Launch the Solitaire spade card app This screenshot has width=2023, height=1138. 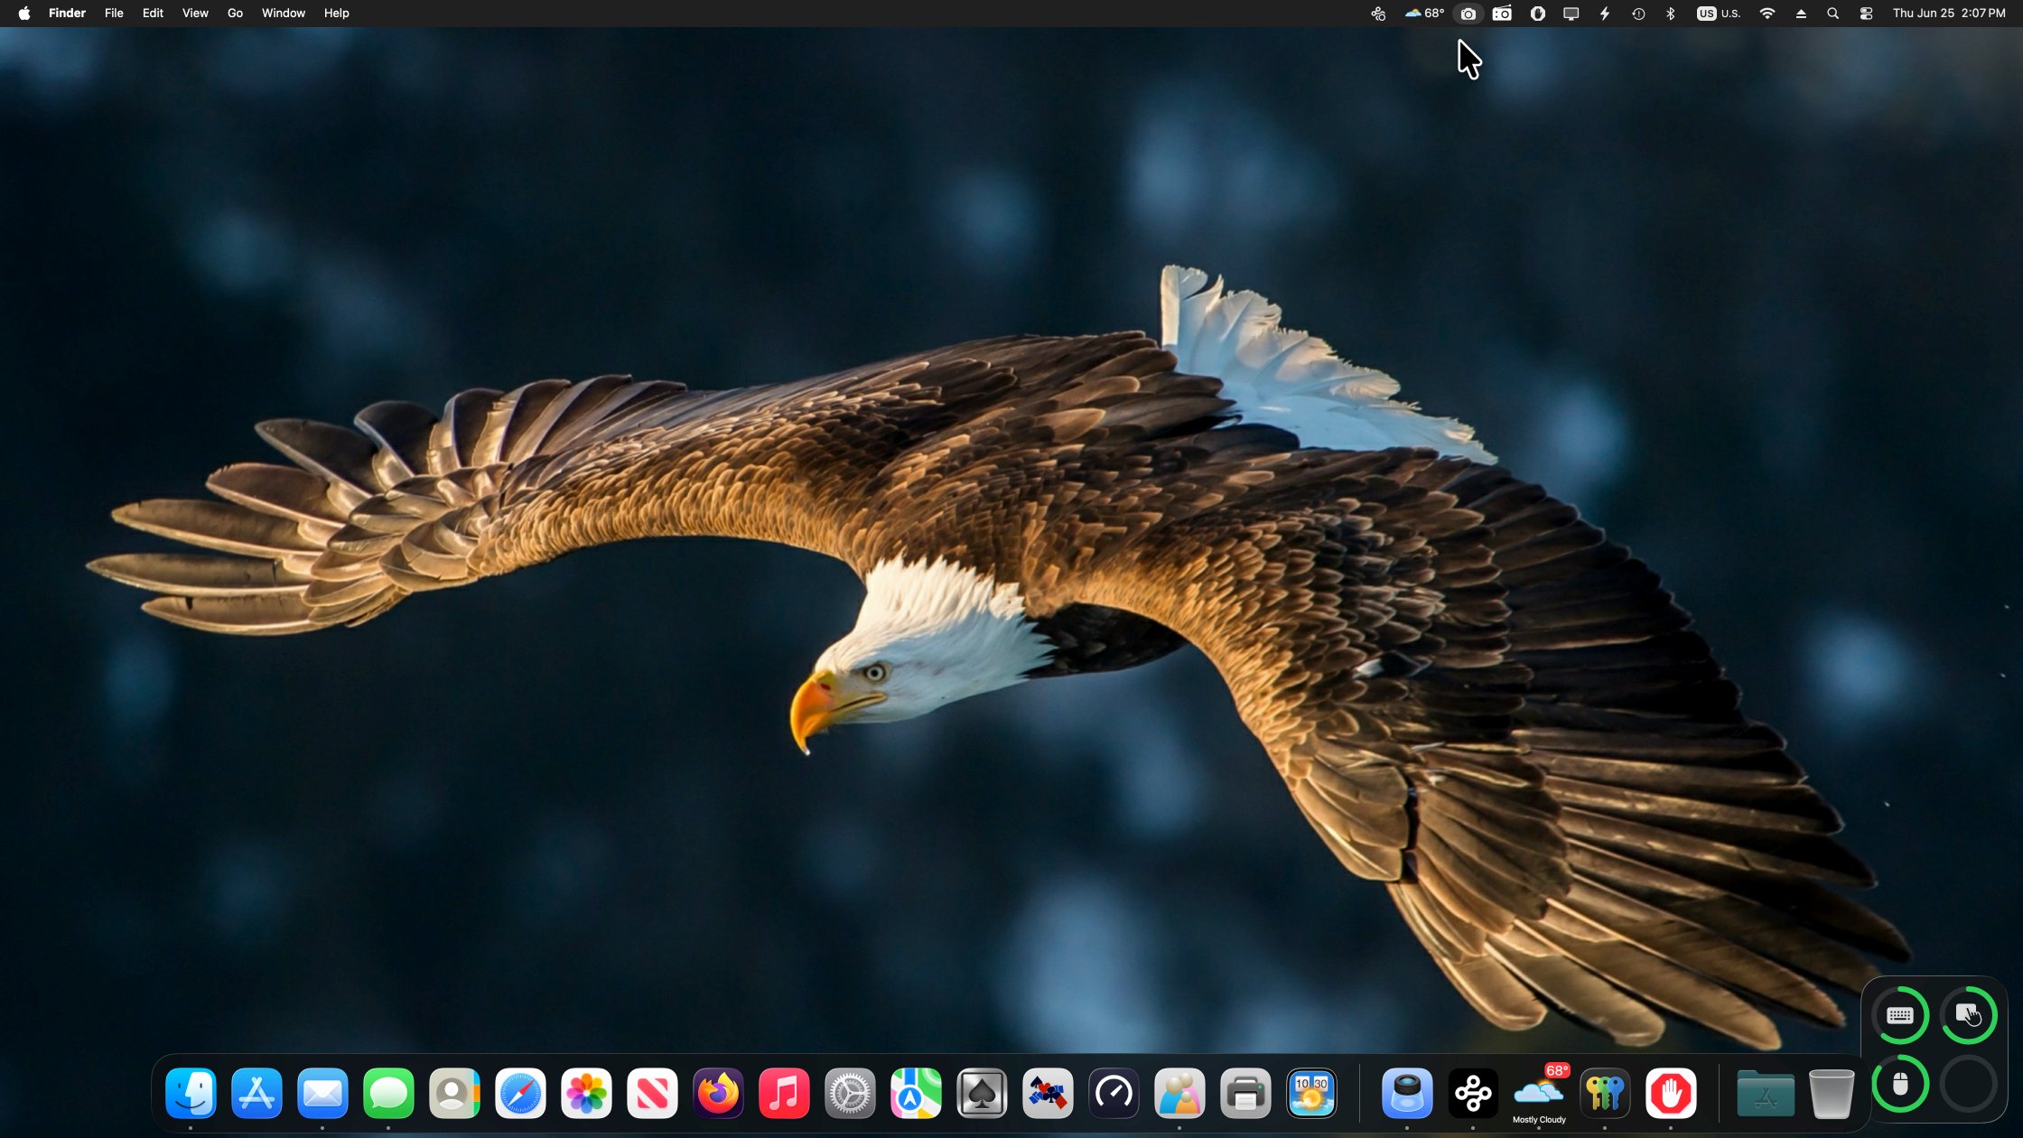(982, 1093)
